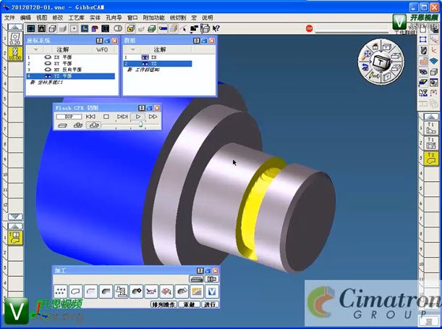This screenshot has height=329, width=442.
Task: Click the drilling machine icon in machining palette
Action: pos(122,291)
